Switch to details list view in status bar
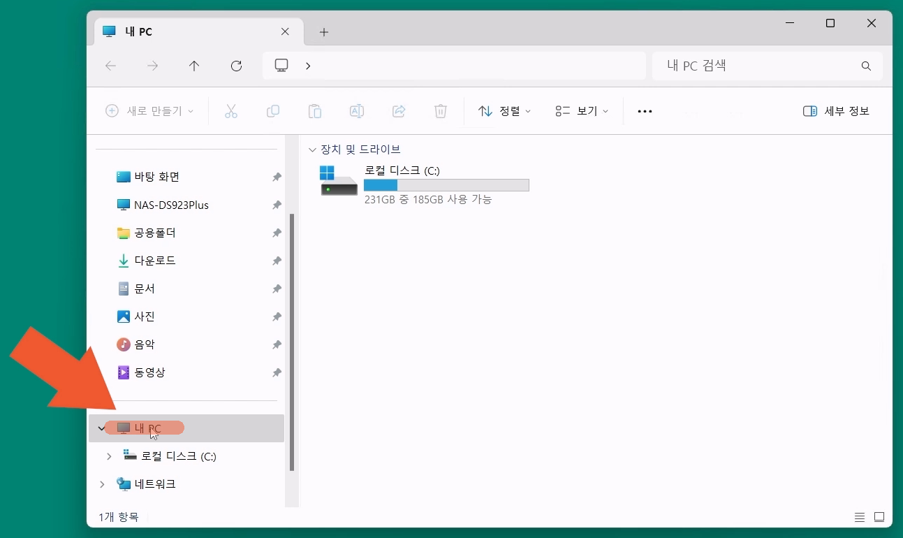Image resolution: width=903 pixels, height=538 pixels. click(860, 517)
